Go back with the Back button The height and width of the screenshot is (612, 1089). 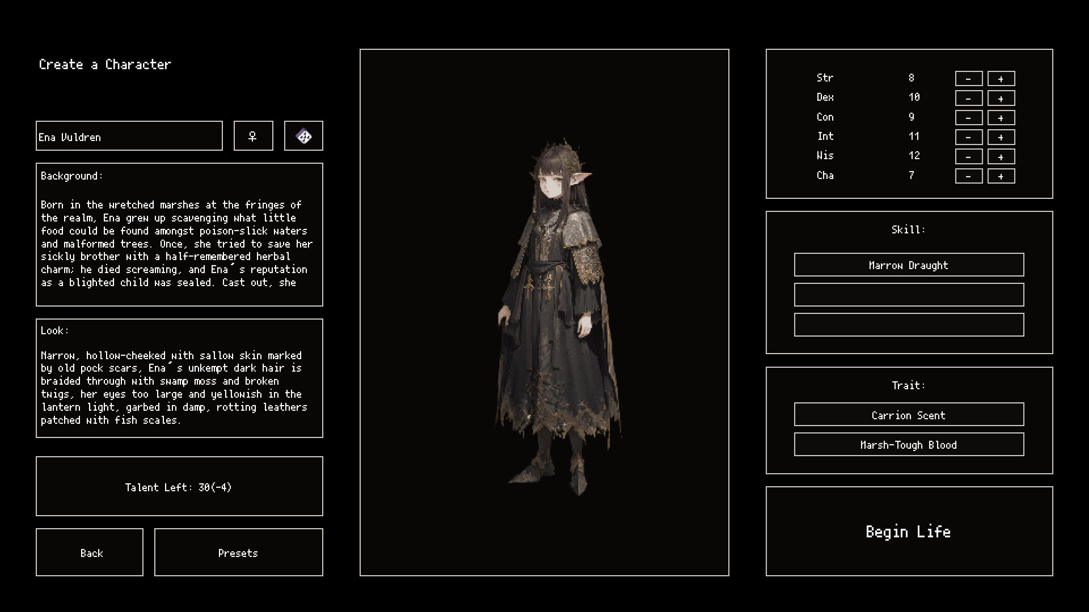click(x=90, y=552)
